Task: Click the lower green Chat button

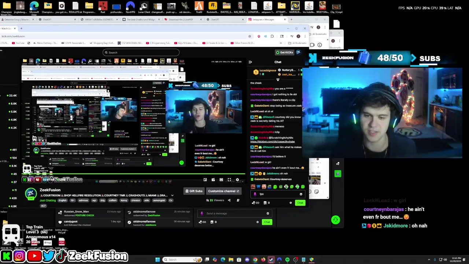Action: [x=267, y=222]
